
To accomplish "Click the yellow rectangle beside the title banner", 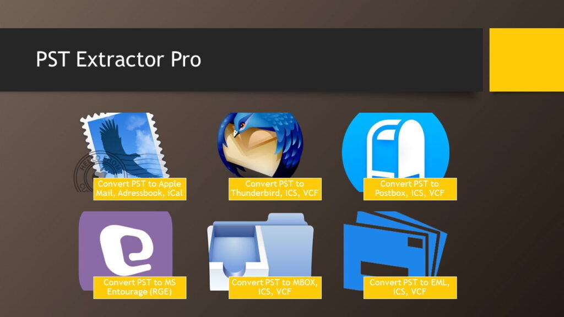I will tap(526, 59).
